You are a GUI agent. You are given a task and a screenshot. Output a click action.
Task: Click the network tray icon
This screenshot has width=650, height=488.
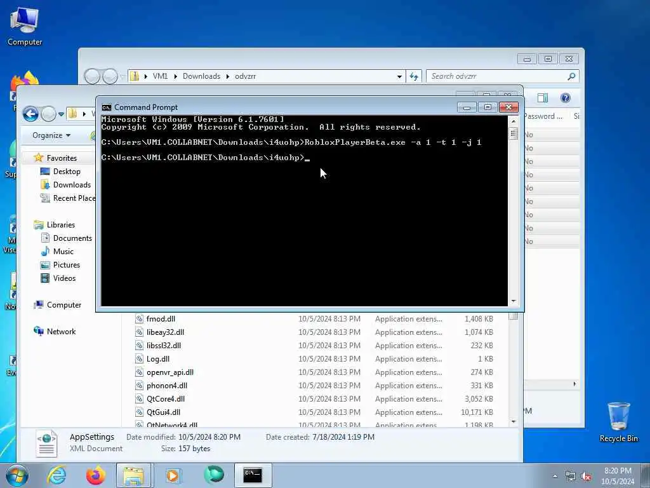[x=571, y=476]
